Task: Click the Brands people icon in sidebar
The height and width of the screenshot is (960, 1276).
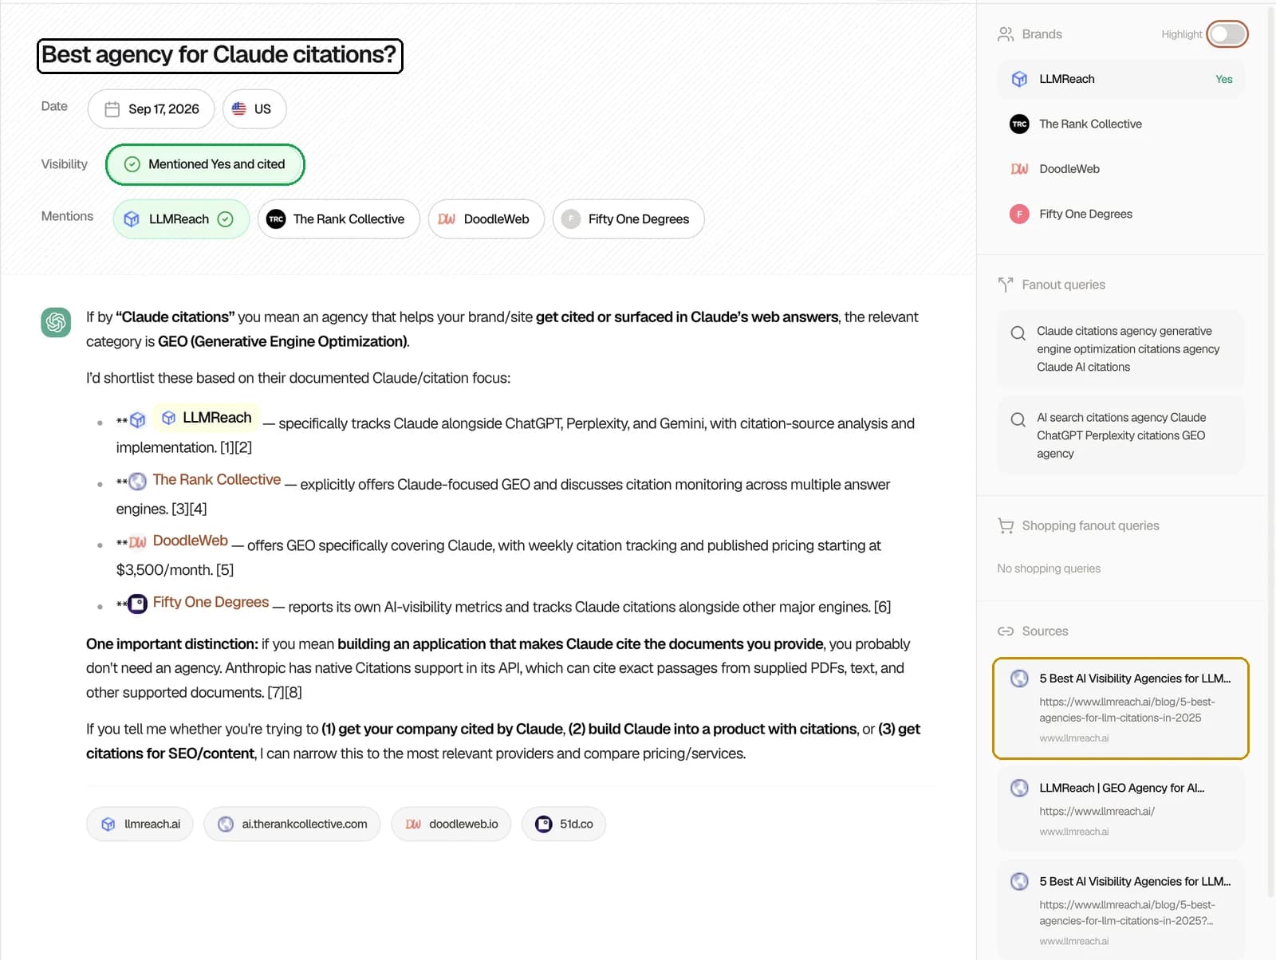Action: 1006,34
